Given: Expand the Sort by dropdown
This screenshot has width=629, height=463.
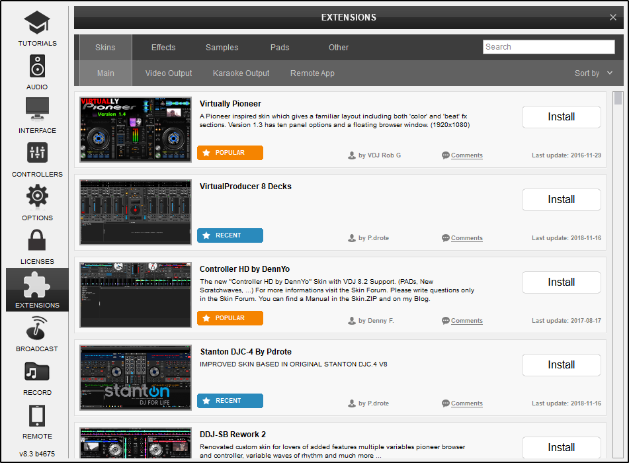Looking at the screenshot, I should (593, 73).
